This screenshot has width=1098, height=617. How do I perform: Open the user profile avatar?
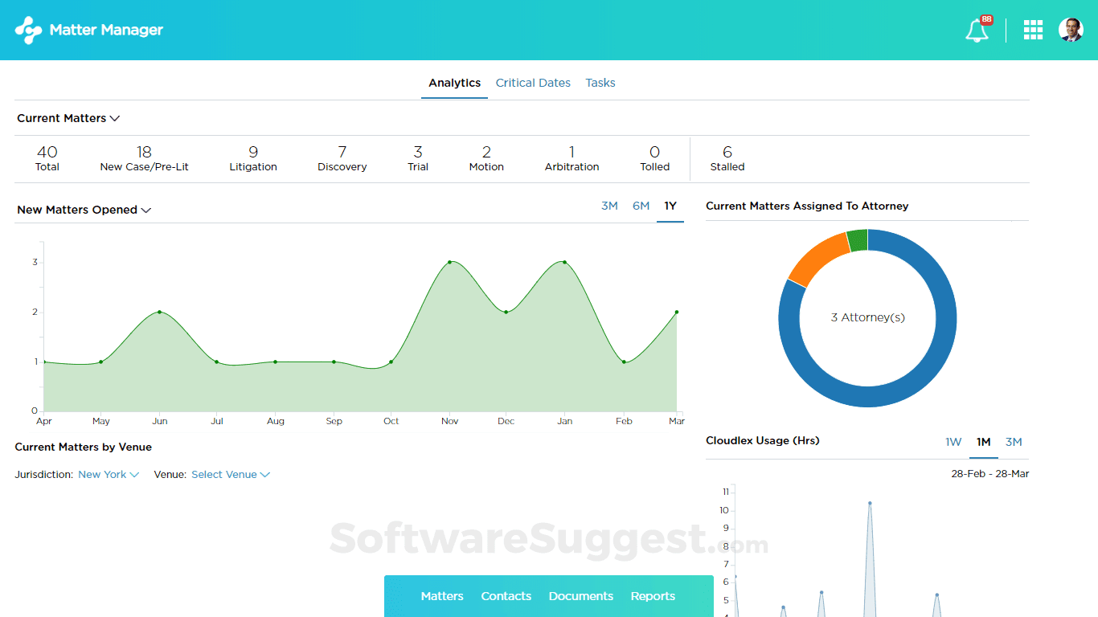click(x=1071, y=30)
